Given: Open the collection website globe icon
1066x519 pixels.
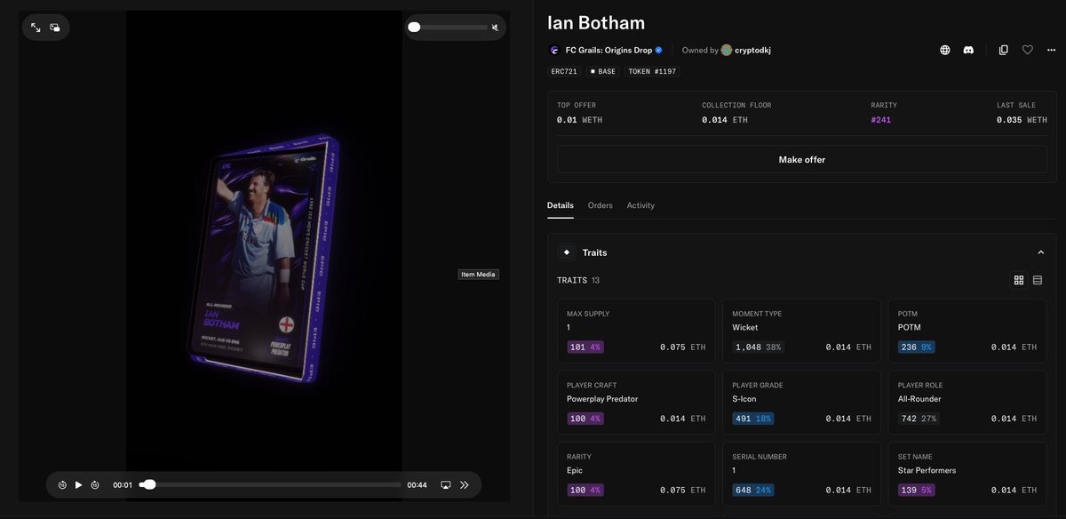Looking at the screenshot, I should tap(945, 50).
